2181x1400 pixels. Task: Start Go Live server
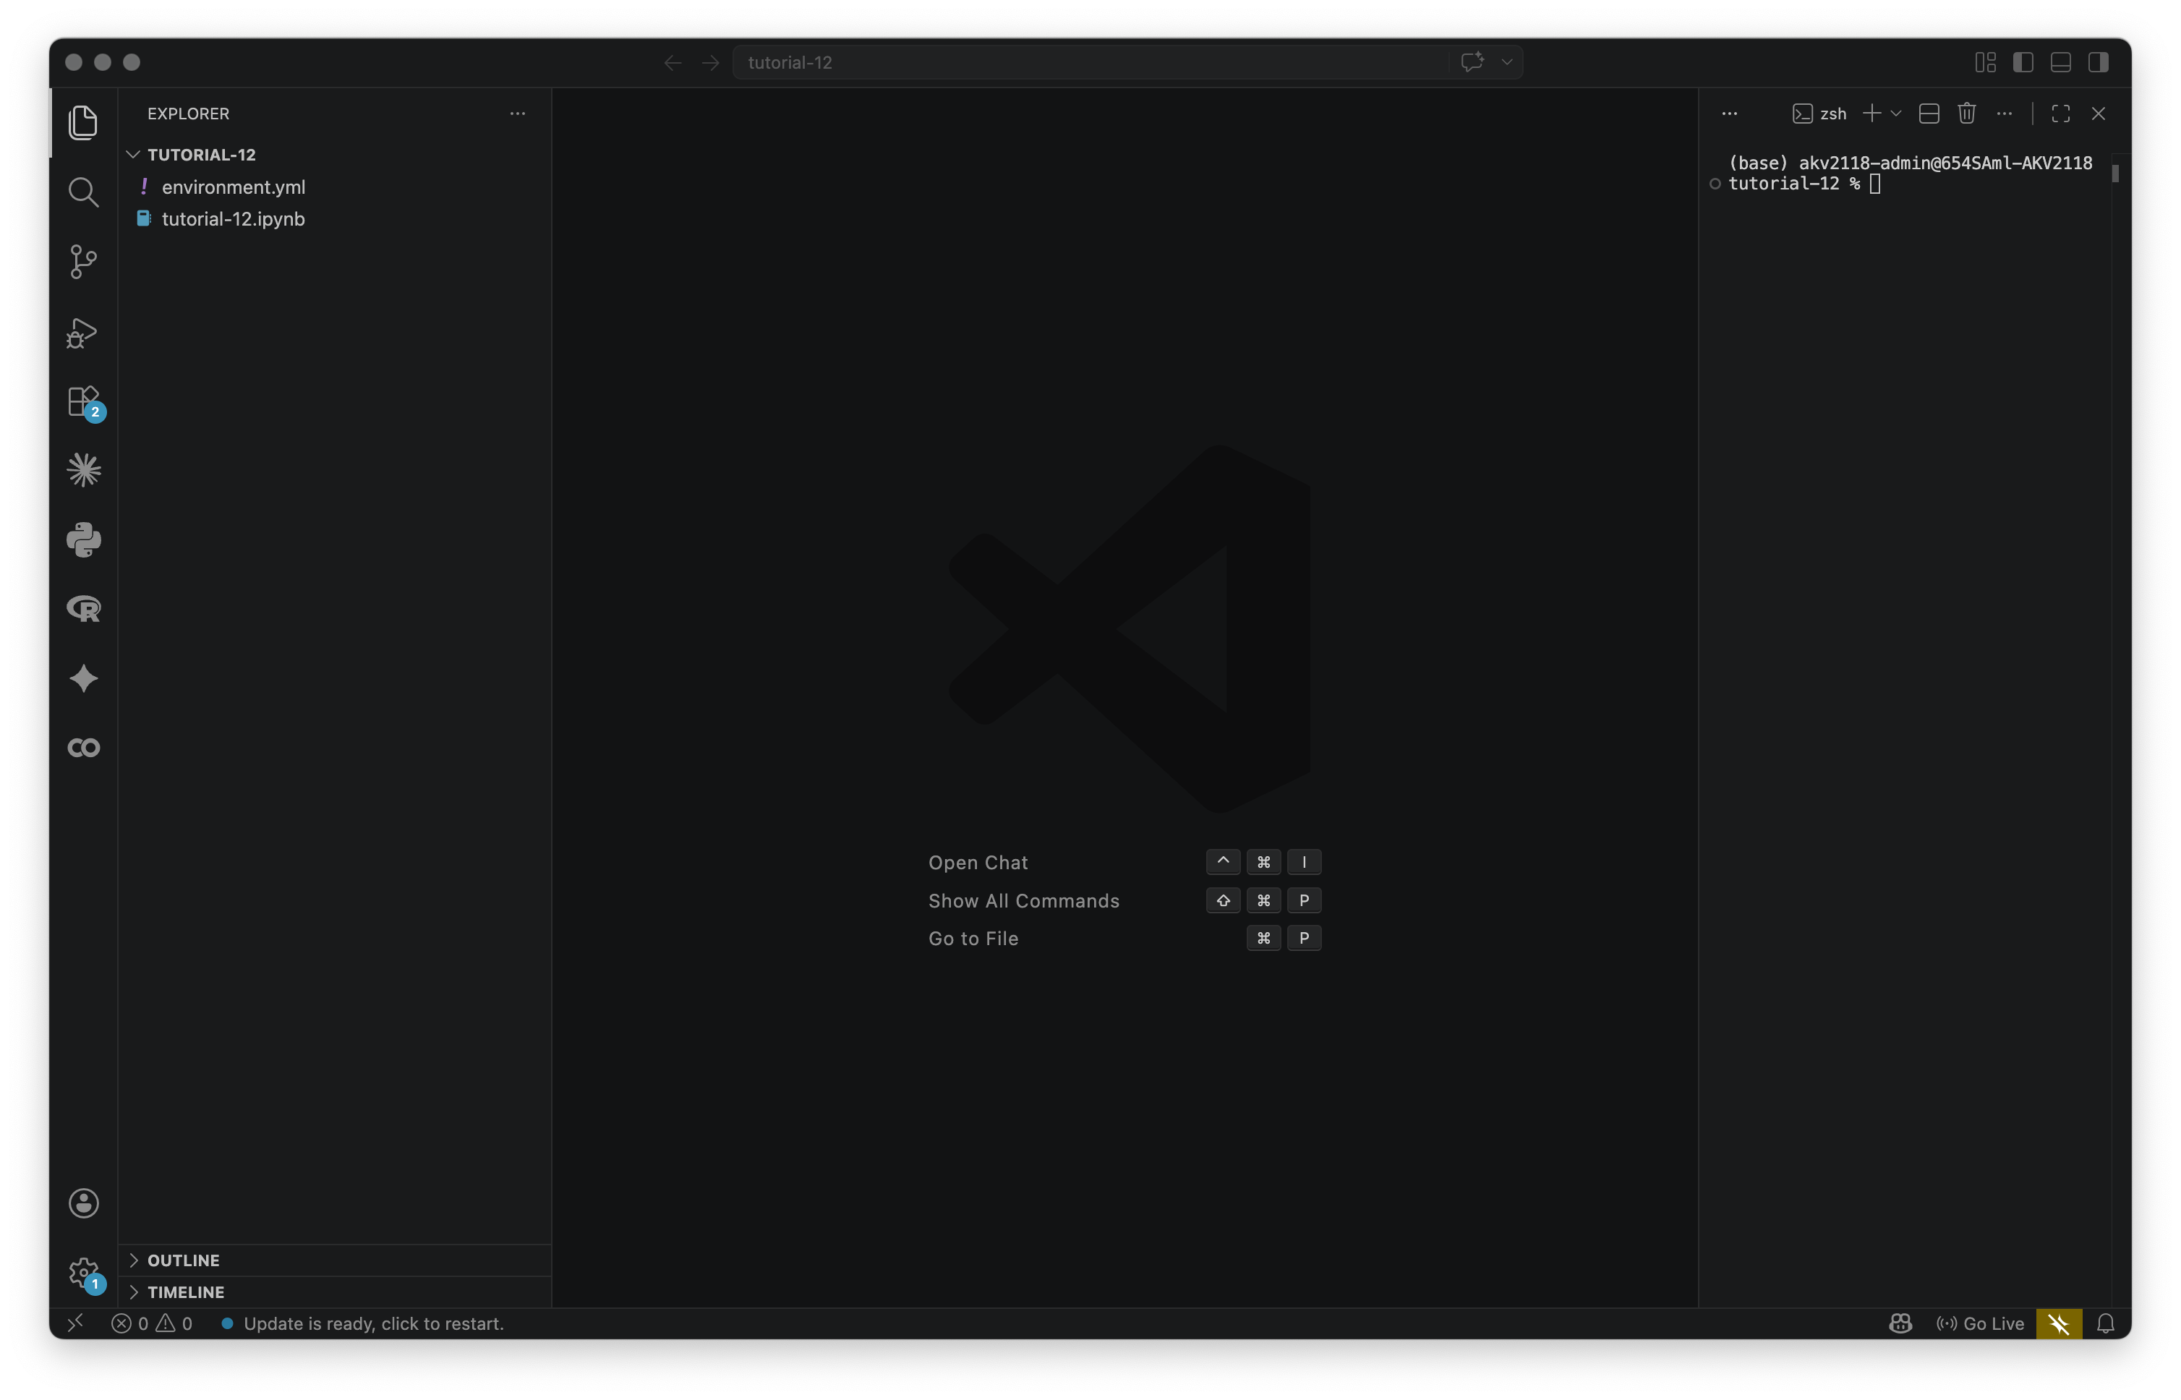tap(1980, 1323)
